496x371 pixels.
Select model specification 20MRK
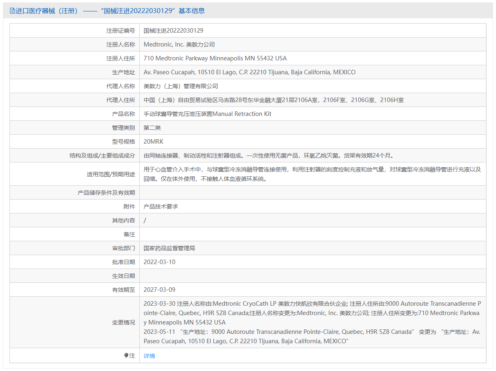click(154, 142)
